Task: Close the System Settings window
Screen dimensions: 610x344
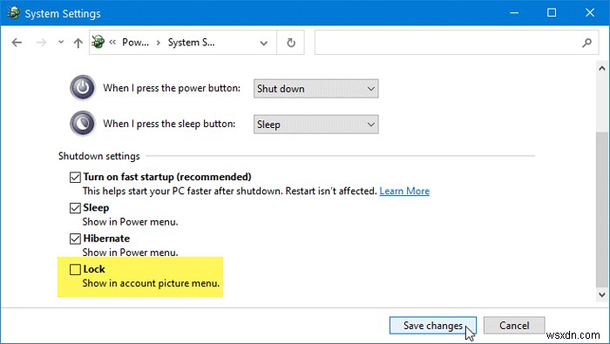Action: point(590,13)
